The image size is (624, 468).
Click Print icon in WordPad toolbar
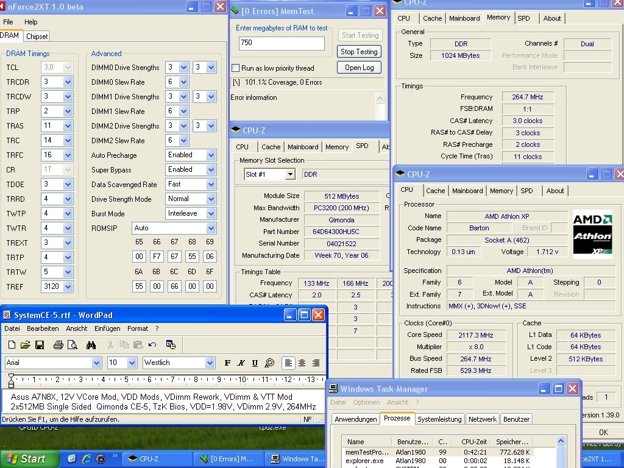pos(58,345)
